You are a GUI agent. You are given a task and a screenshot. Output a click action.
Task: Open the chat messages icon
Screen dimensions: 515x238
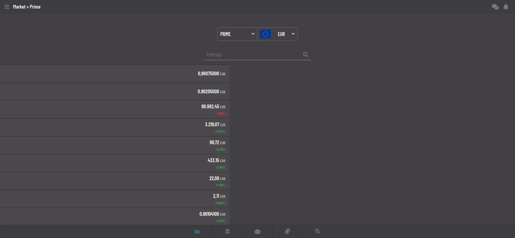point(495,7)
